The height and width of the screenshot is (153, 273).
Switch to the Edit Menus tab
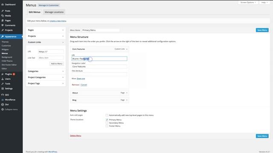pos(35,12)
